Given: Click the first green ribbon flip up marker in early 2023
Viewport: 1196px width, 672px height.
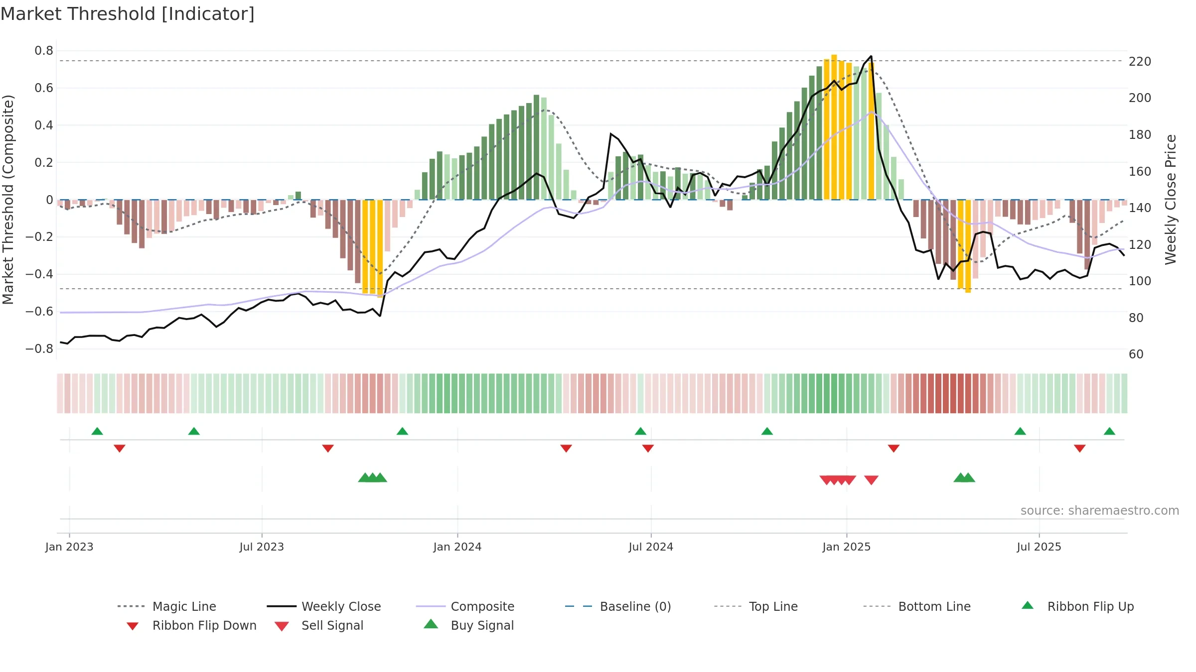Looking at the screenshot, I should (x=97, y=431).
